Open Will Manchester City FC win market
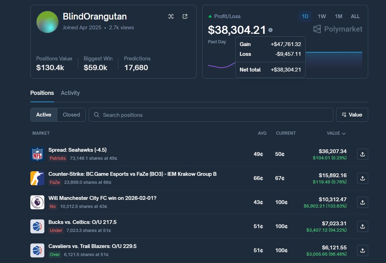This screenshot has height=263, width=386. coord(102,198)
